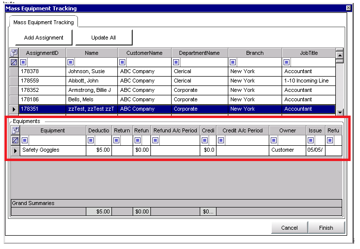Screen dimensions: 360x249
Task: Expand the Safety Goggles row indicator arrow
Action: click(15, 151)
